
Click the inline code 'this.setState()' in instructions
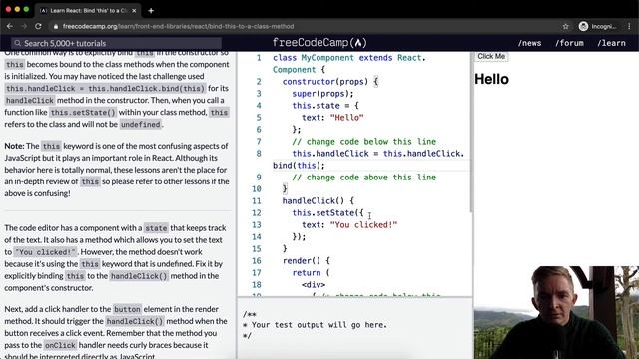pyautogui.click(x=83, y=113)
